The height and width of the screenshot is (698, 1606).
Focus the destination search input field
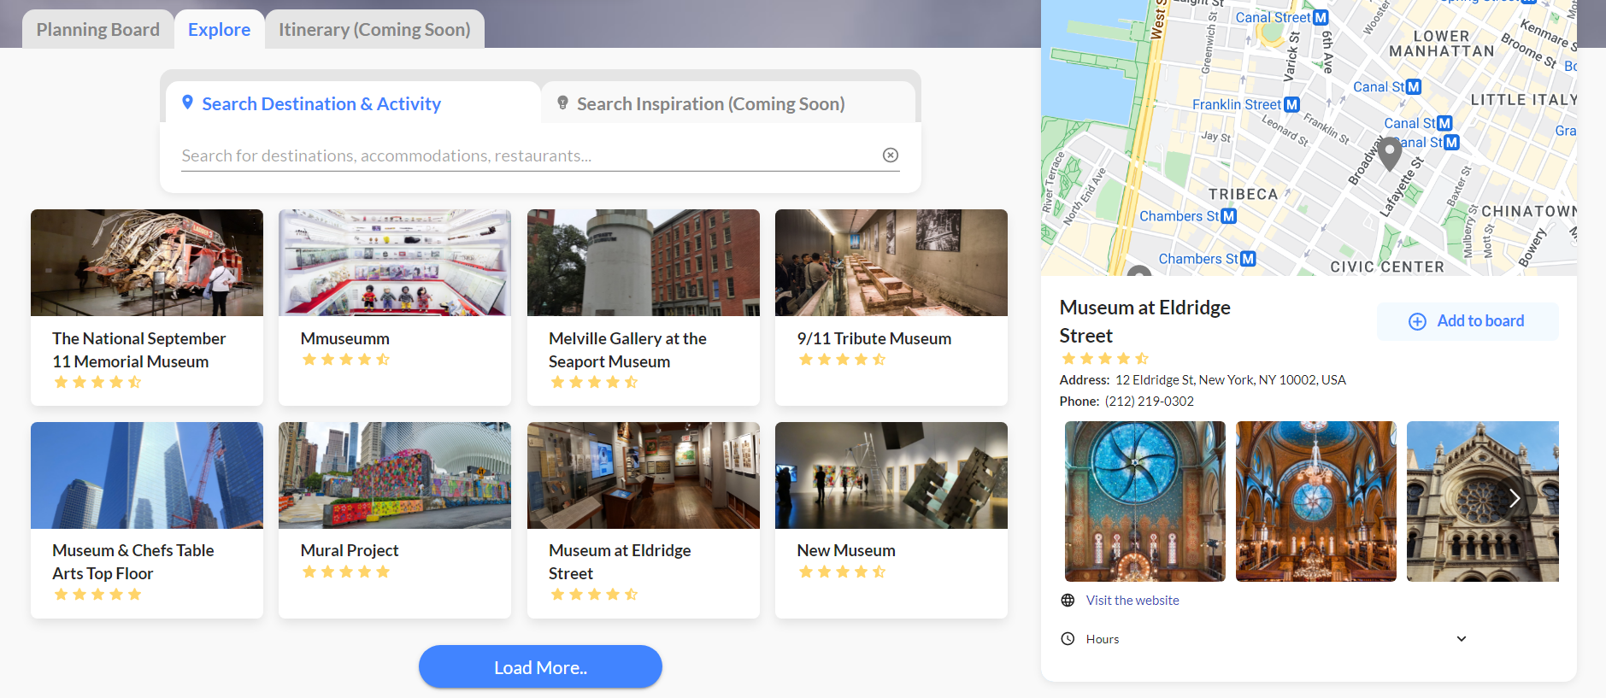click(526, 155)
